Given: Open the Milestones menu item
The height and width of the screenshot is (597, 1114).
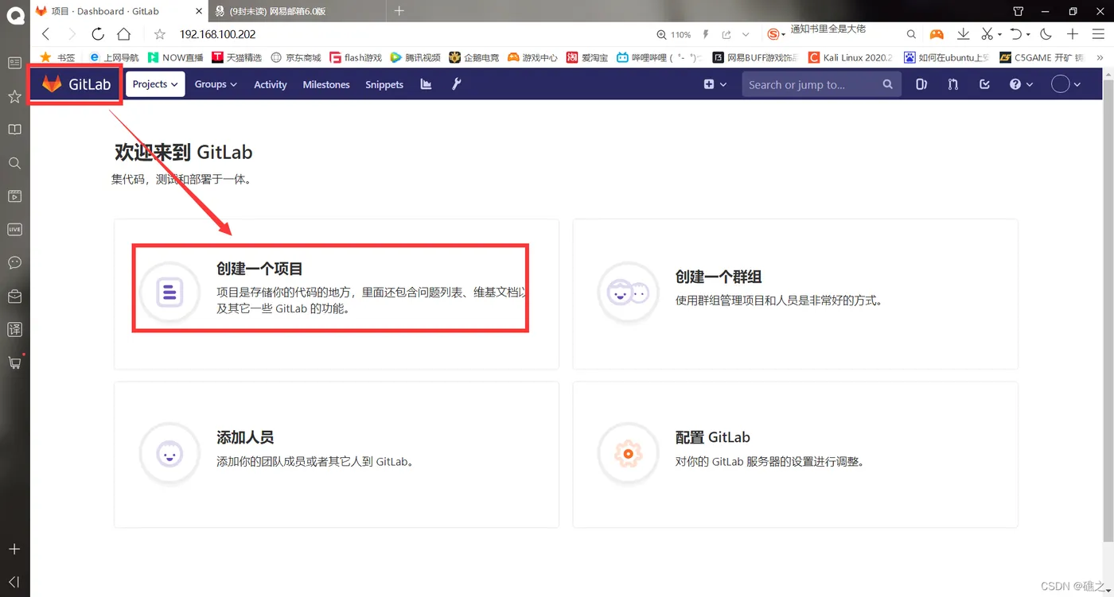Looking at the screenshot, I should click(326, 84).
